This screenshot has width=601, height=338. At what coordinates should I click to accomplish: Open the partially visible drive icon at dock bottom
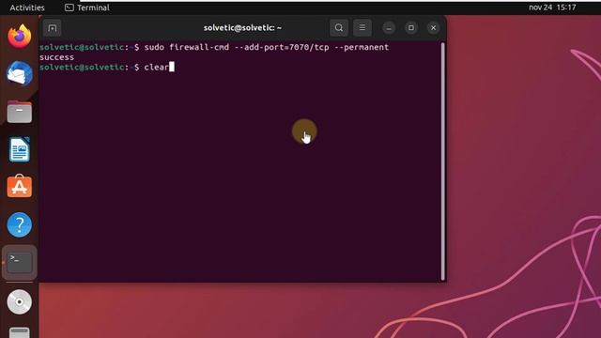pyautogui.click(x=19, y=332)
